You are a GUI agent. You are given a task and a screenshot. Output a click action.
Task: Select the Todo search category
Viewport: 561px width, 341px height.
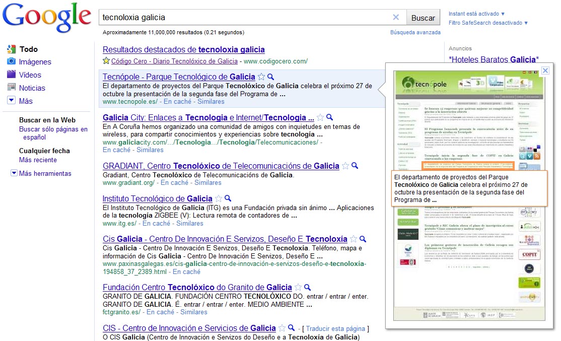(x=29, y=49)
